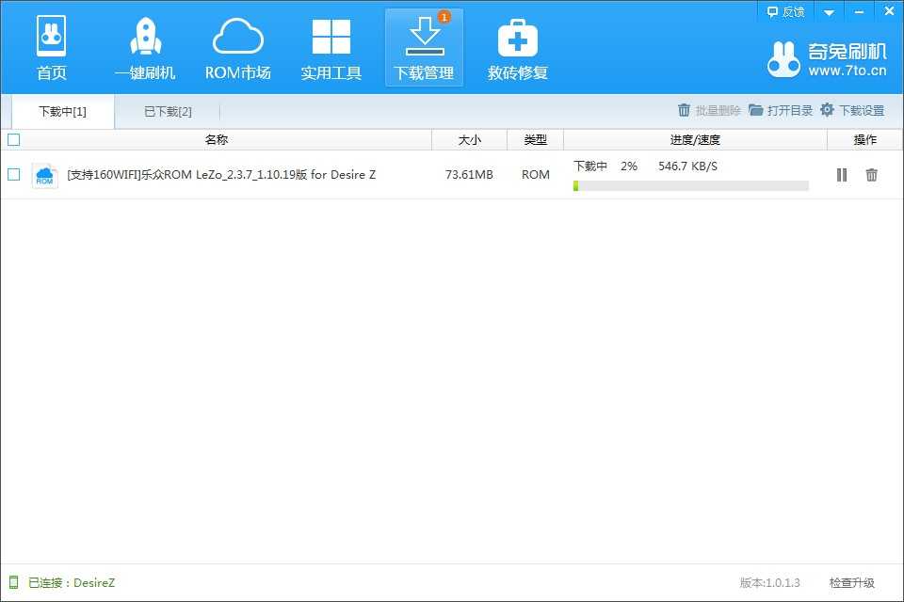This screenshot has width=904, height=602.
Task: Click the 大小 column header
Action: click(469, 139)
